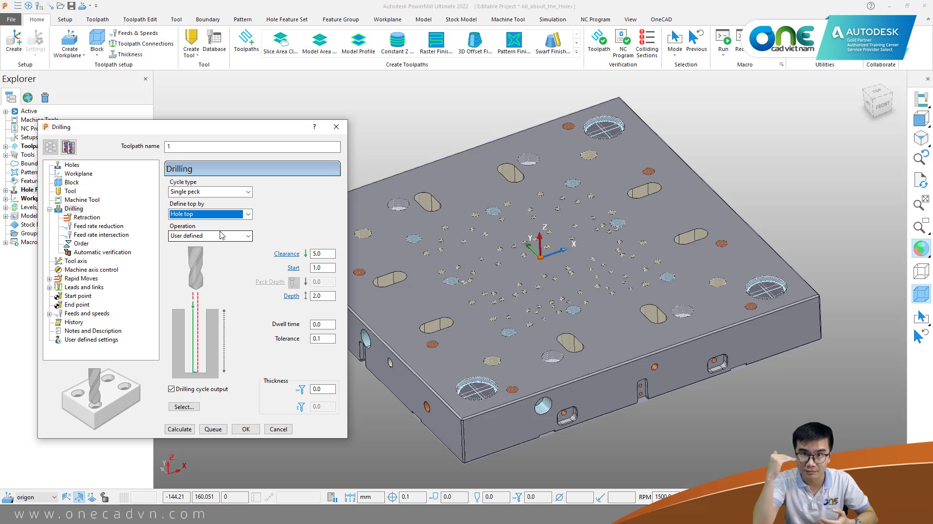Select Model Profile toolpath strategy
This screenshot has height=524, width=933.
pyautogui.click(x=358, y=43)
